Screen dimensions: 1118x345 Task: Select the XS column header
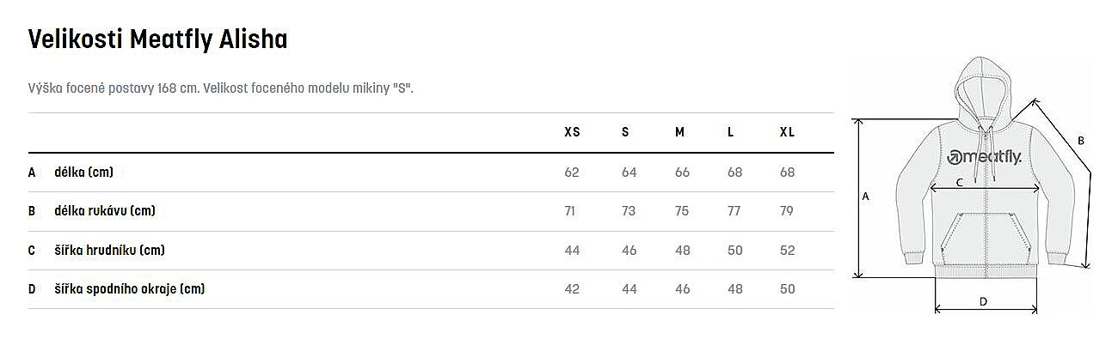[572, 132]
